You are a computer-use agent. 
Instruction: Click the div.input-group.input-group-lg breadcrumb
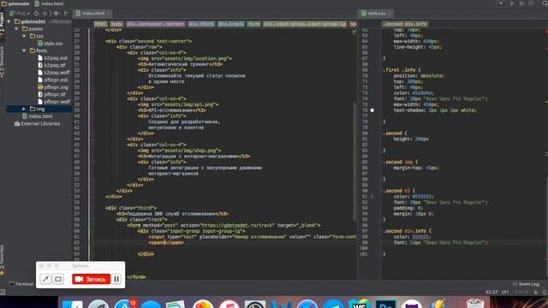click(x=305, y=24)
